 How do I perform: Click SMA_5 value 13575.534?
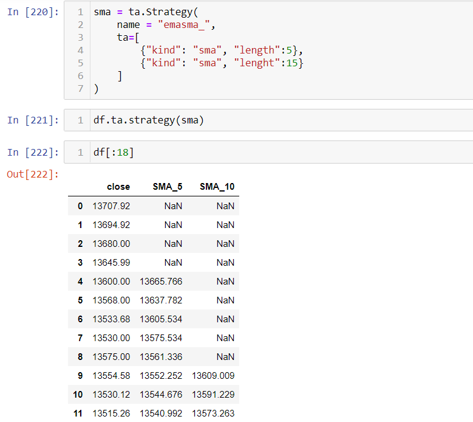point(161,338)
